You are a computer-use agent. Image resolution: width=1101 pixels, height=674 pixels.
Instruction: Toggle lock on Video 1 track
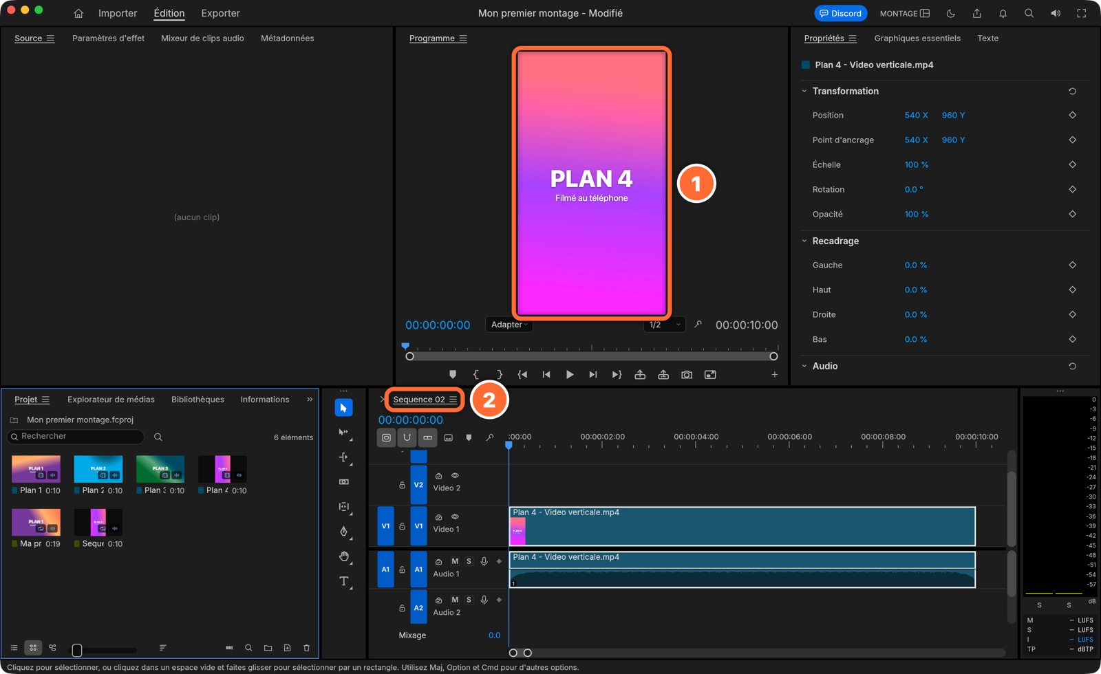coord(403,527)
